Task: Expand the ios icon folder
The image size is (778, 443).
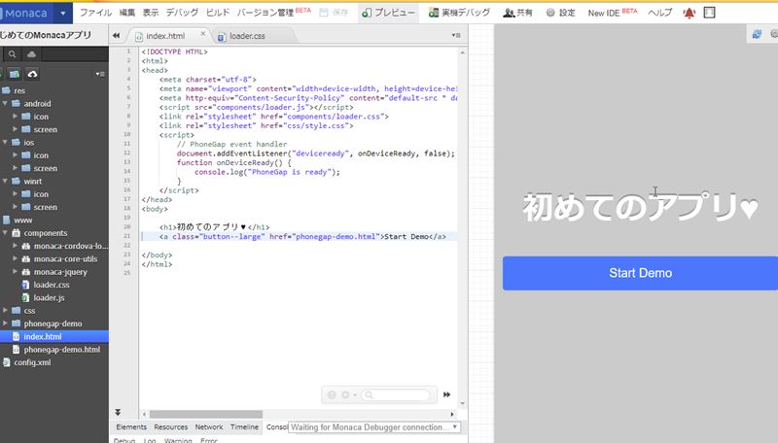Action: click(15, 154)
